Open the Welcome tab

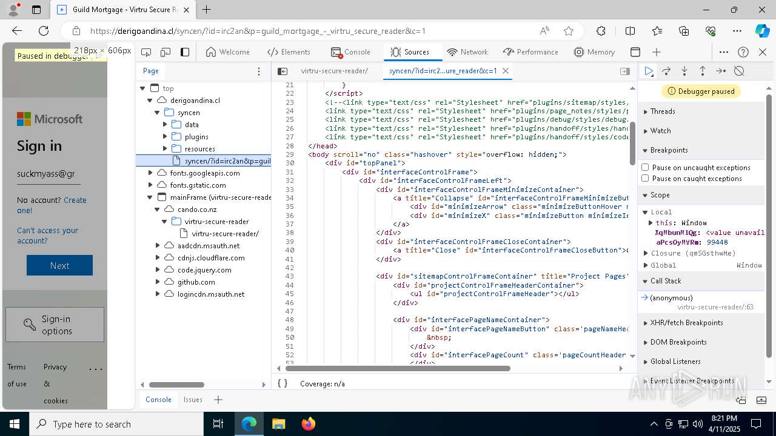pyautogui.click(x=227, y=52)
